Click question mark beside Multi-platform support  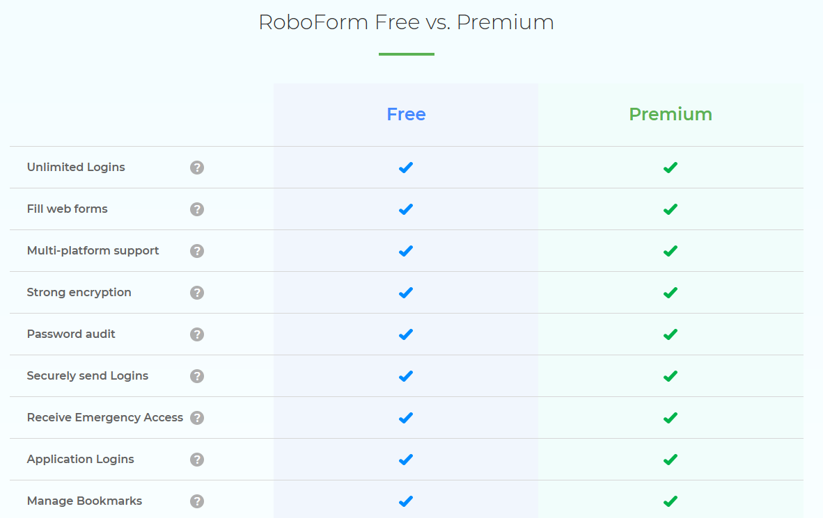pyautogui.click(x=197, y=250)
